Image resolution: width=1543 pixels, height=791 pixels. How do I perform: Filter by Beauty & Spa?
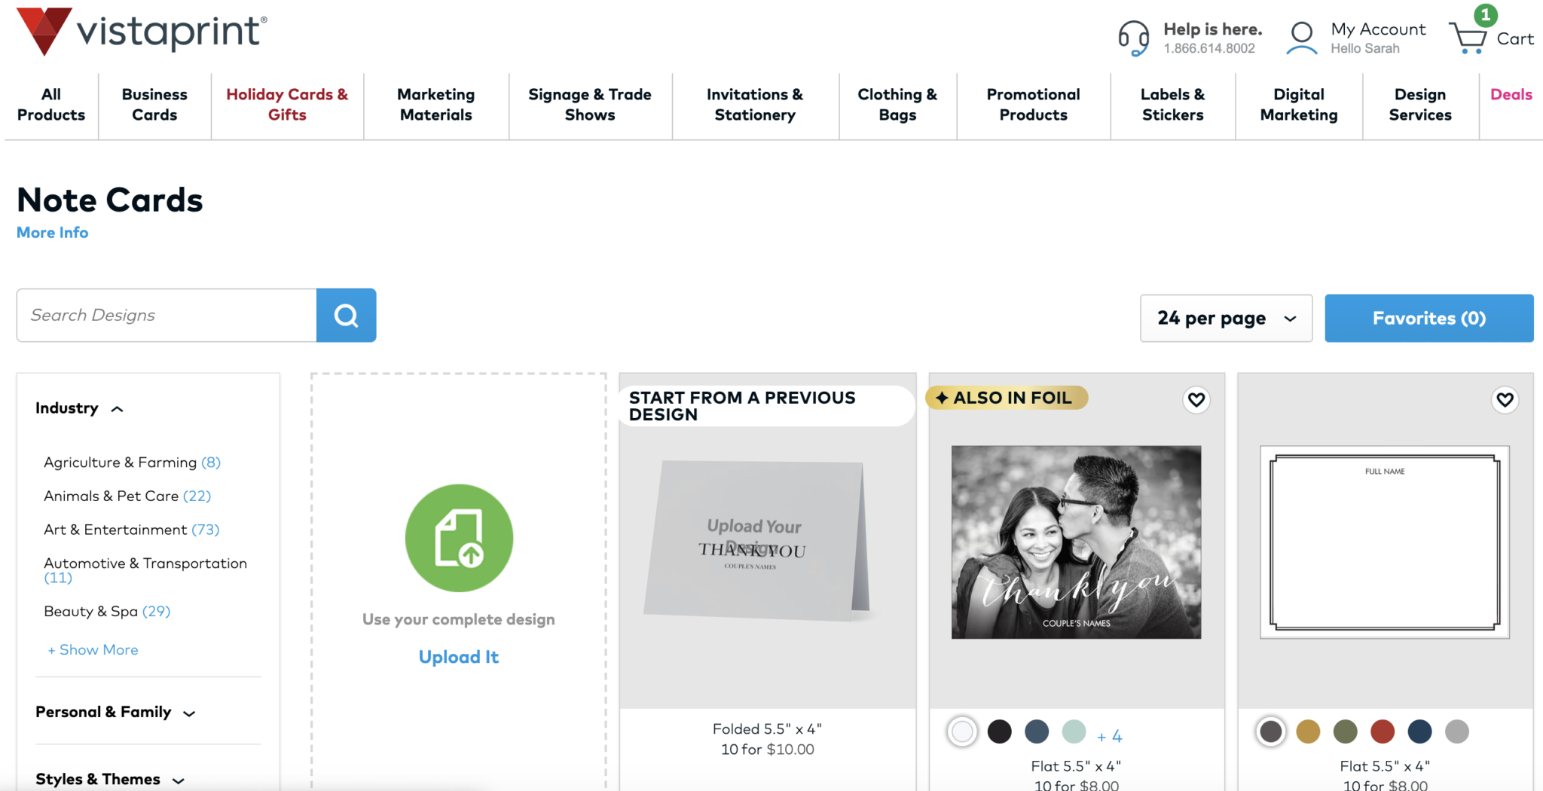click(107, 611)
